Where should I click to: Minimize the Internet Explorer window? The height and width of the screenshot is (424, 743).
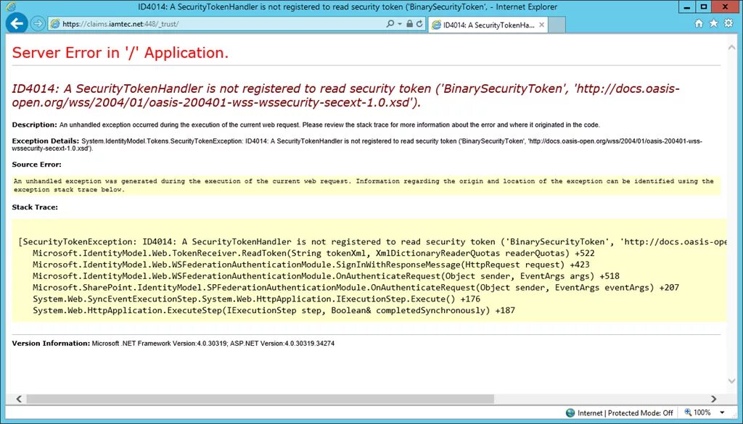coord(685,7)
